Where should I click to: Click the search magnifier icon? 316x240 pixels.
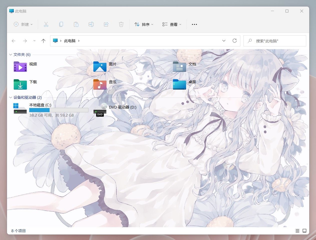pyautogui.click(x=250, y=41)
